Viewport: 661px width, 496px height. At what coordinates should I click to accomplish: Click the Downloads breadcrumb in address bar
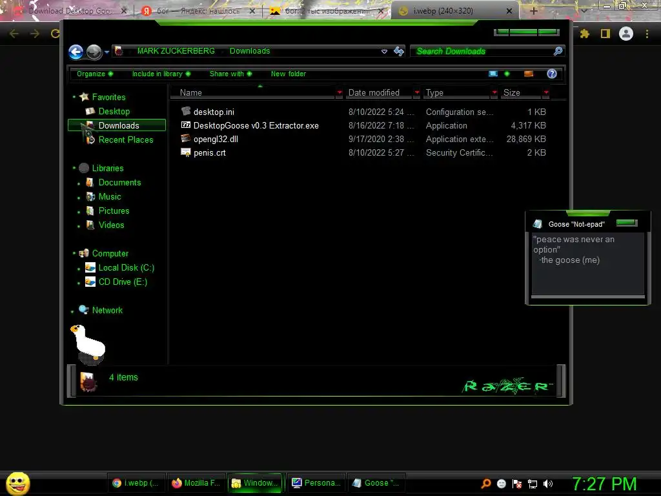coord(250,51)
